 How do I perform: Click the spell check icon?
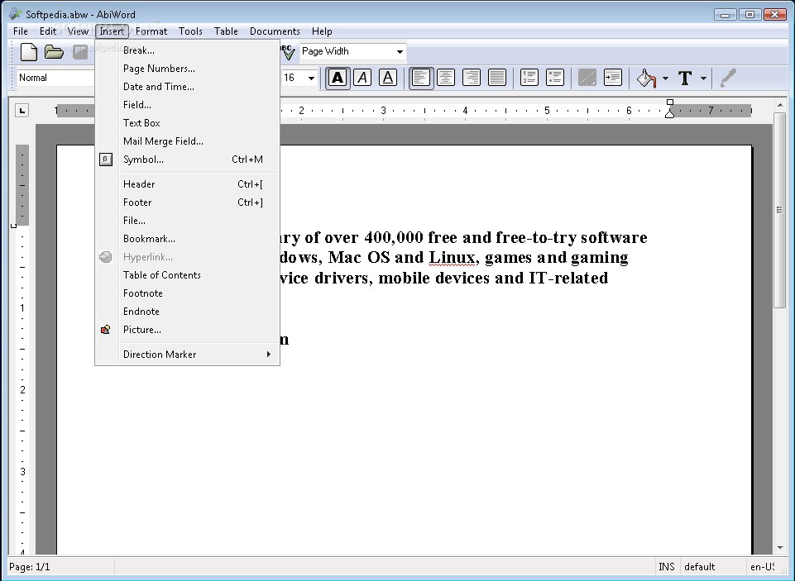[x=288, y=52]
